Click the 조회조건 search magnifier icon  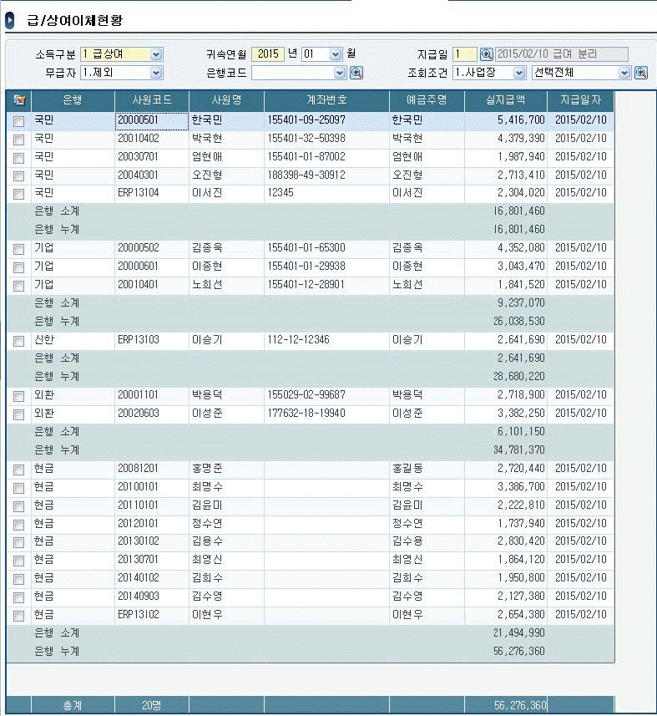click(641, 73)
